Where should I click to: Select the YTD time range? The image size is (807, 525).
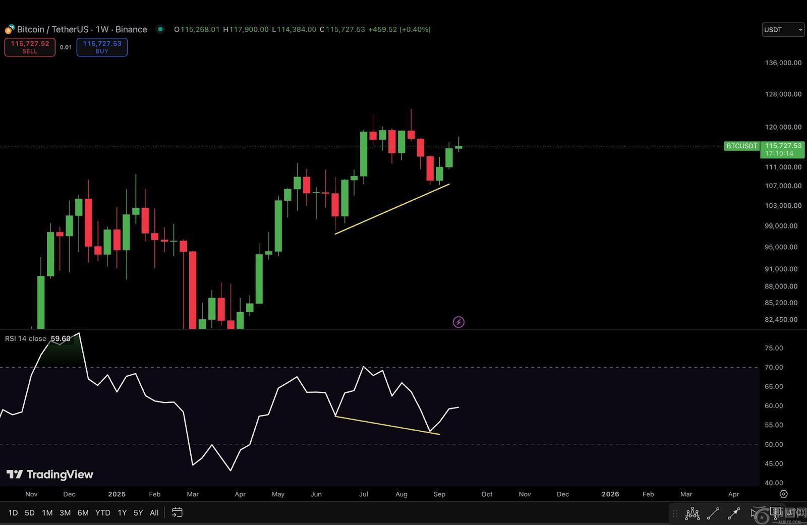click(x=103, y=513)
